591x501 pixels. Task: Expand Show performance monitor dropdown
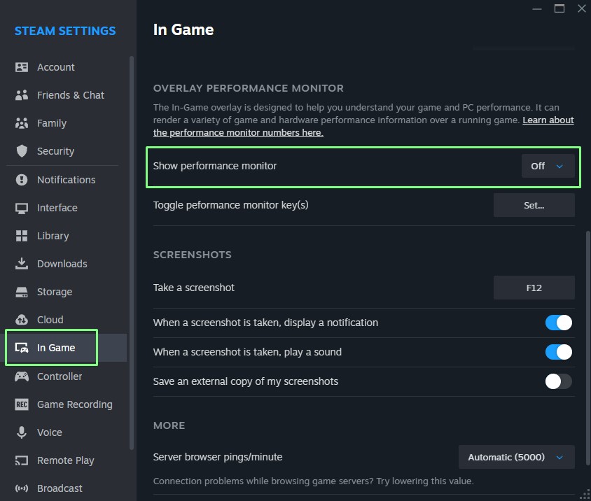tap(548, 166)
